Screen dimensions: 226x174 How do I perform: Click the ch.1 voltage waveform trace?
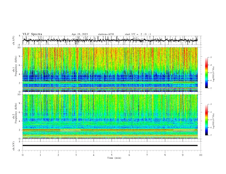(x=110, y=40)
